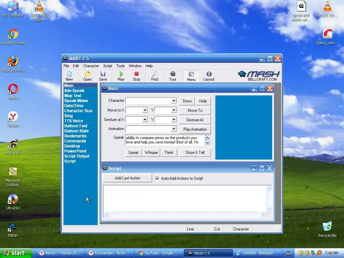Select the Microsoft Outlook desktop icon
The width and height of the screenshot is (344, 258).
tap(13, 177)
